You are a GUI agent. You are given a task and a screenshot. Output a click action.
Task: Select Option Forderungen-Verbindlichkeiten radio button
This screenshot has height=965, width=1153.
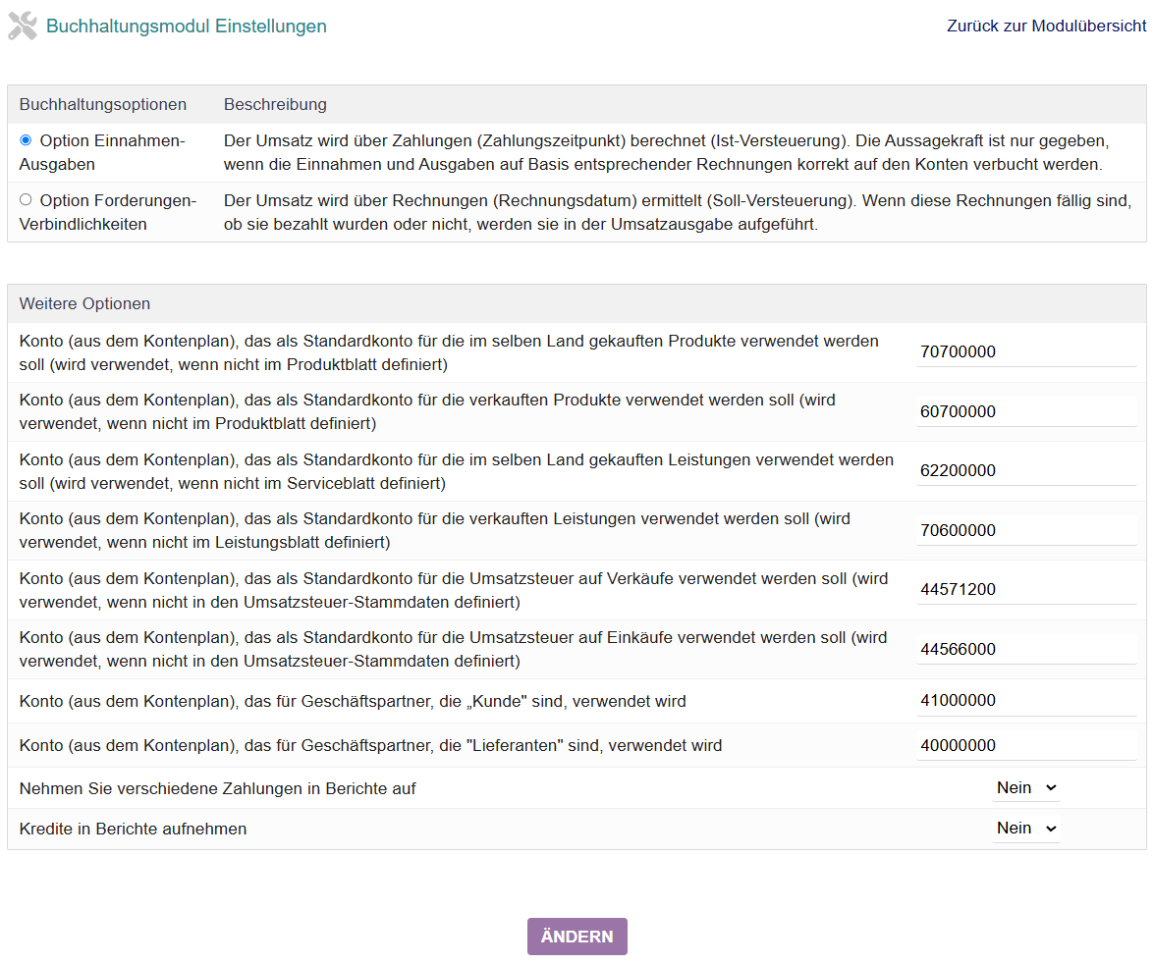(x=26, y=199)
